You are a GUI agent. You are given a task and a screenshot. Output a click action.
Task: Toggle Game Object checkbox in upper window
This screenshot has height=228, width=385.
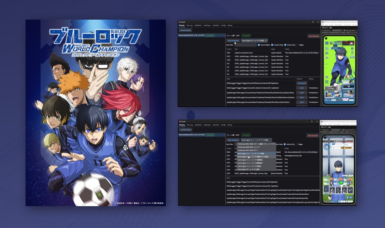tap(259, 45)
